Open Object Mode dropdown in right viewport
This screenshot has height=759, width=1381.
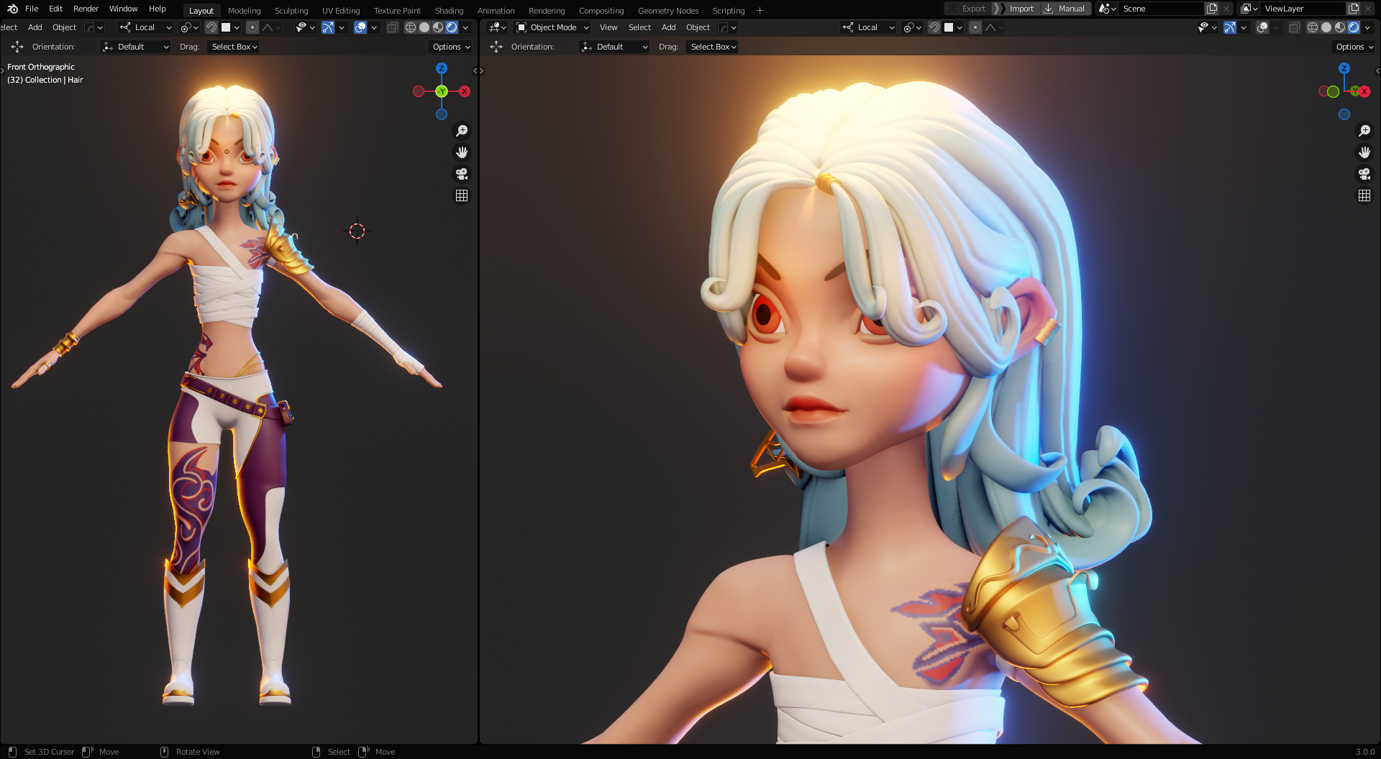552,27
